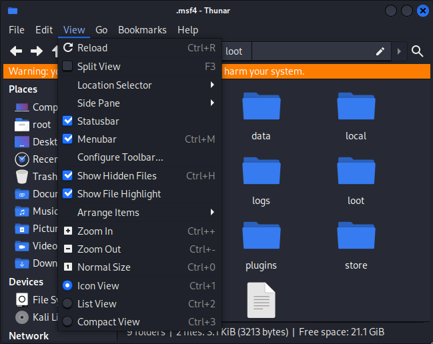This screenshot has height=344, width=433.
Task: Open Recent in the sidebar
Action: [36, 159]
